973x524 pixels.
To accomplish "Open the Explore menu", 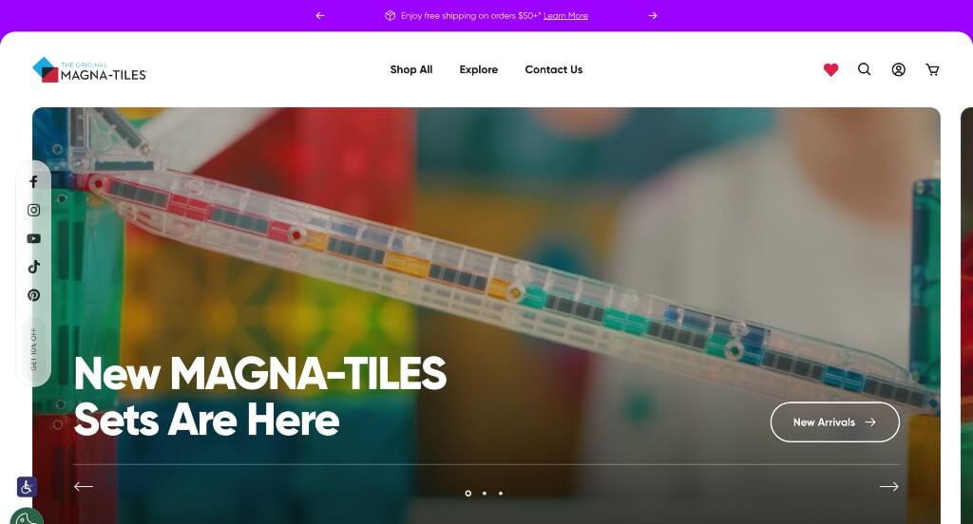I will (x=479, y=69).
